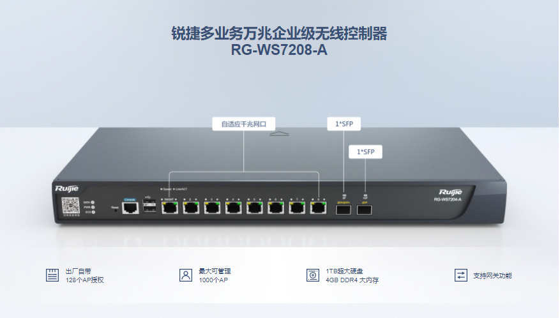Viewport: 560px width, 318px height.
Task: Click the 支持网关功能 feature text
Action: (x=492, y=275)
